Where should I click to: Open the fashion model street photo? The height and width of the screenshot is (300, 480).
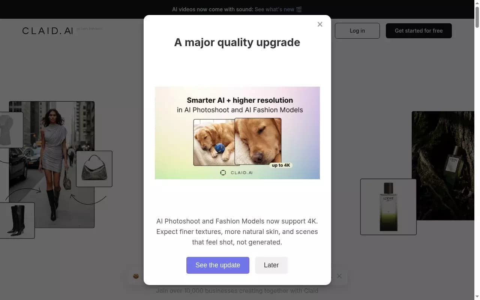pyautogui.click(x=52, y=164)
